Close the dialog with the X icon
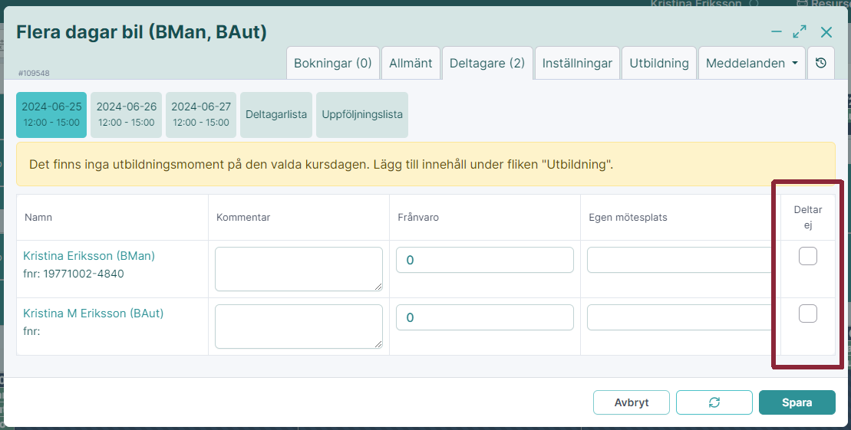This screenshot has height=430, width=851. tap(826, 32)
